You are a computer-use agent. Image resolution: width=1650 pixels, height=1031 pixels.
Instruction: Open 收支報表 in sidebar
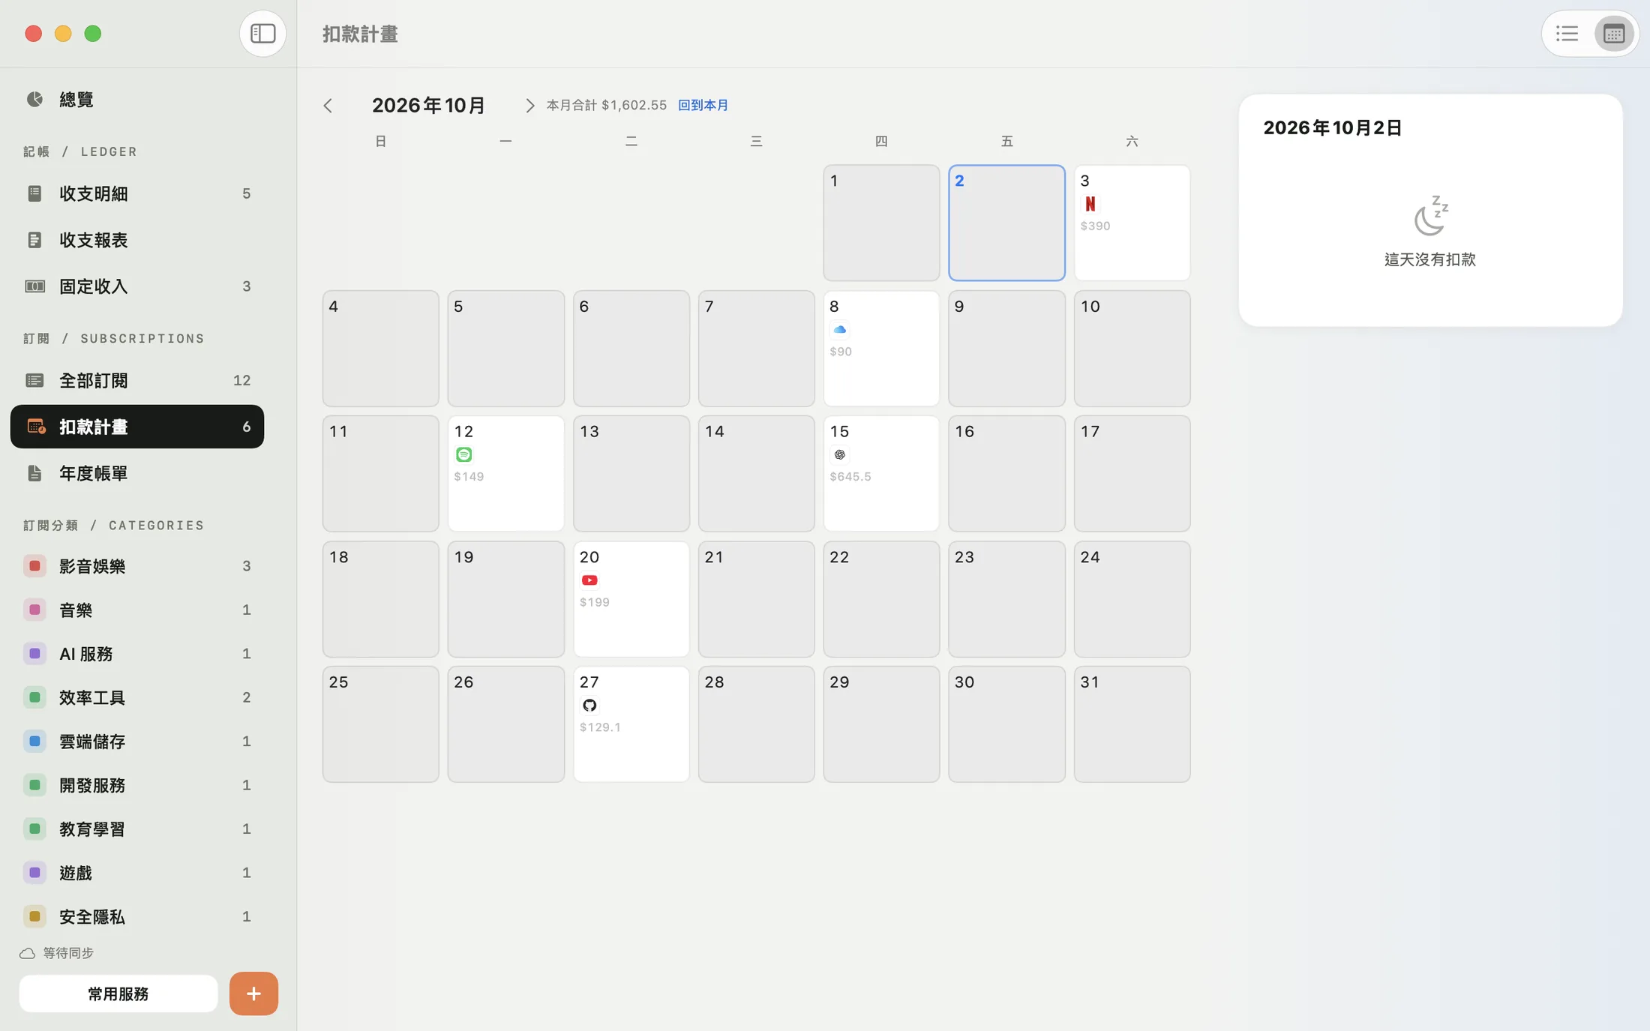click(x=137, y=240)
